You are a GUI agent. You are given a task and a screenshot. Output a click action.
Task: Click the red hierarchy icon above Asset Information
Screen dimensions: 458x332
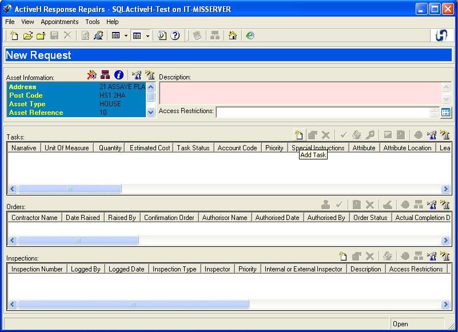(105, 75)
